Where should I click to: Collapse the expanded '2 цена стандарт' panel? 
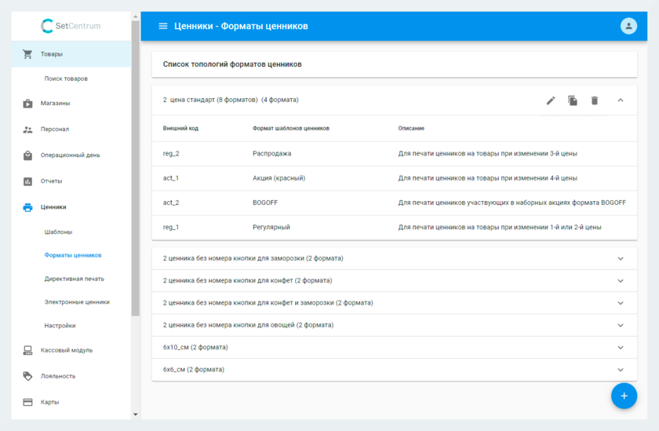621,100
